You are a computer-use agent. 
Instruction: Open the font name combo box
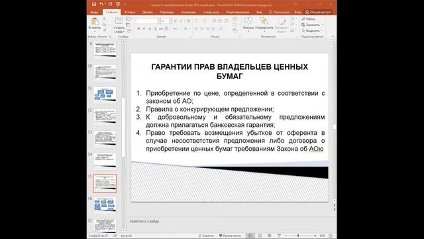click(148, 21)
